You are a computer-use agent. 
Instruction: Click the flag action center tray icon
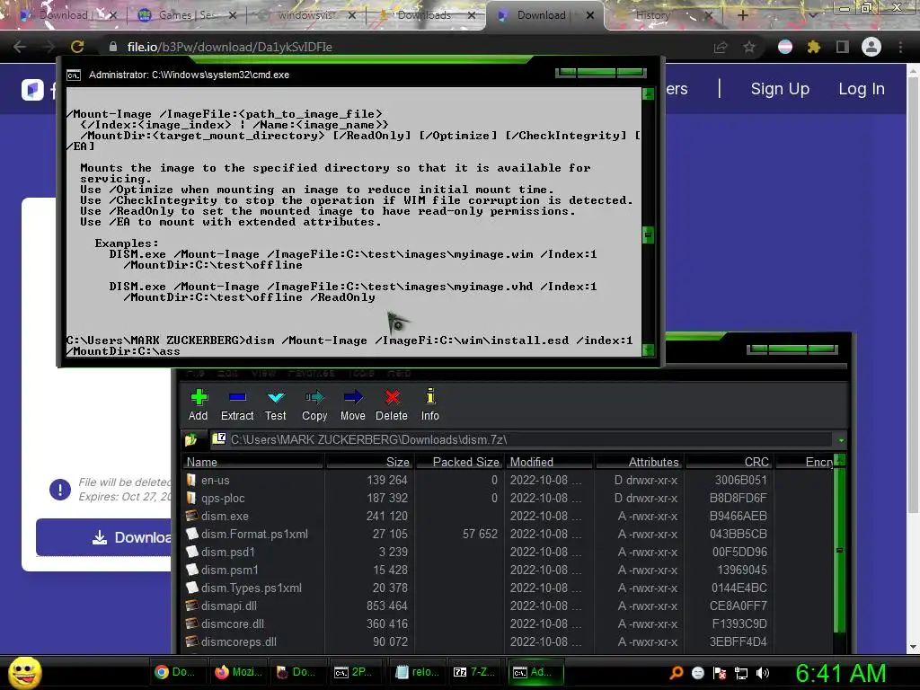(720, 673)
